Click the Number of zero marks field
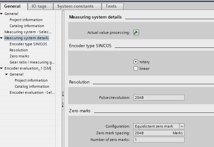The image size is (214, 147). pyautogui.click(x=159, y=140)
